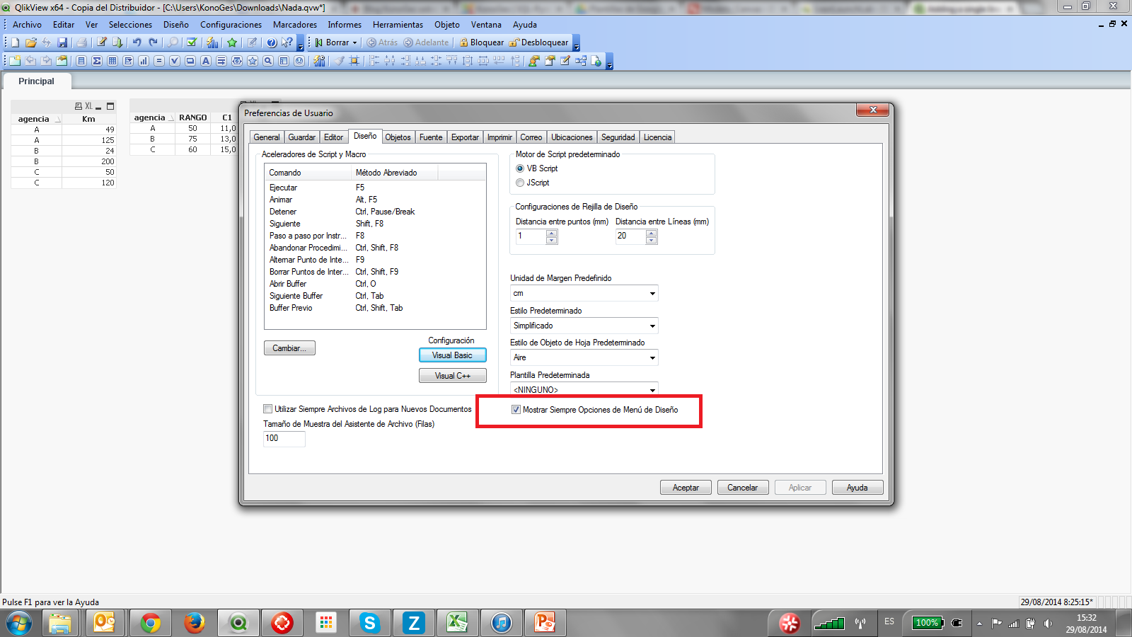Save the document with the floppy icon

point(62,42)
